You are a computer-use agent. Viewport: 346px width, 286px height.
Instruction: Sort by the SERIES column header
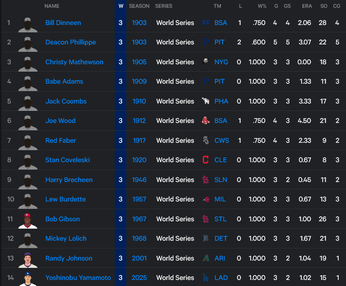(164, 6)
